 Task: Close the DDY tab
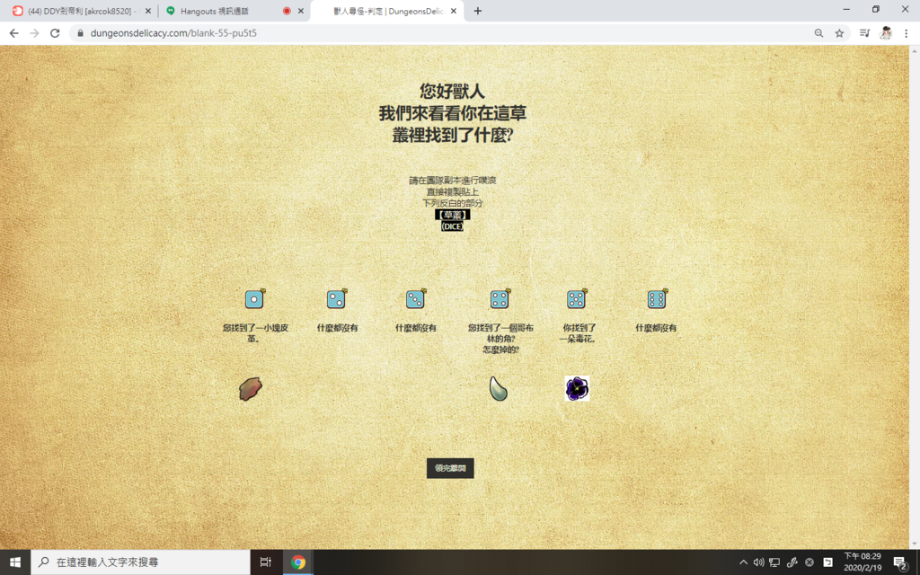pos(148,11)
